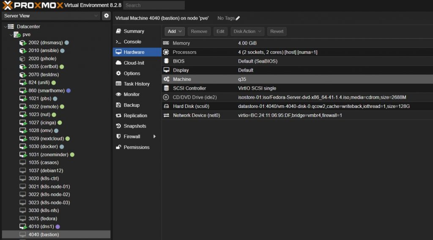Click the Hard Disk (scsi0) drive icon

(166, 106)
